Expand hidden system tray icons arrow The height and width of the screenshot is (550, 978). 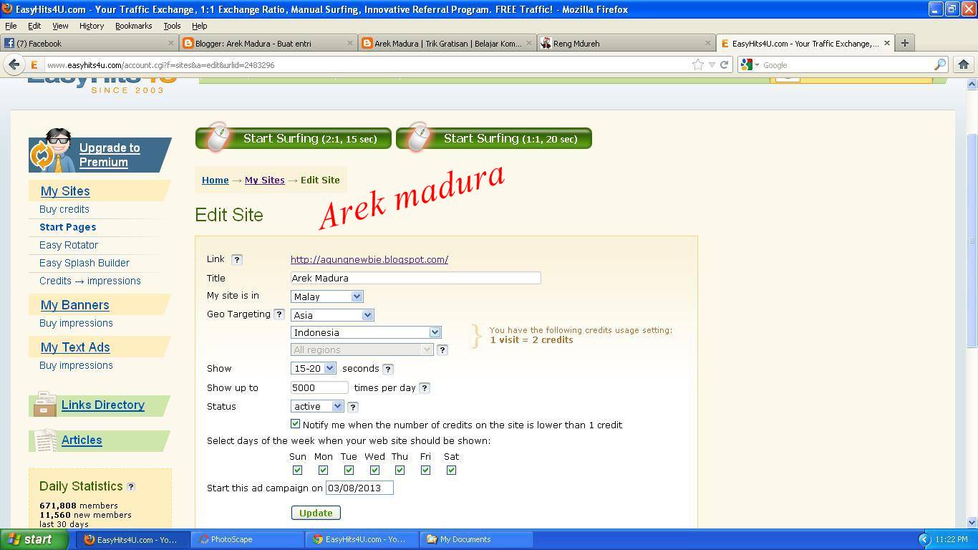click(924, 539)
